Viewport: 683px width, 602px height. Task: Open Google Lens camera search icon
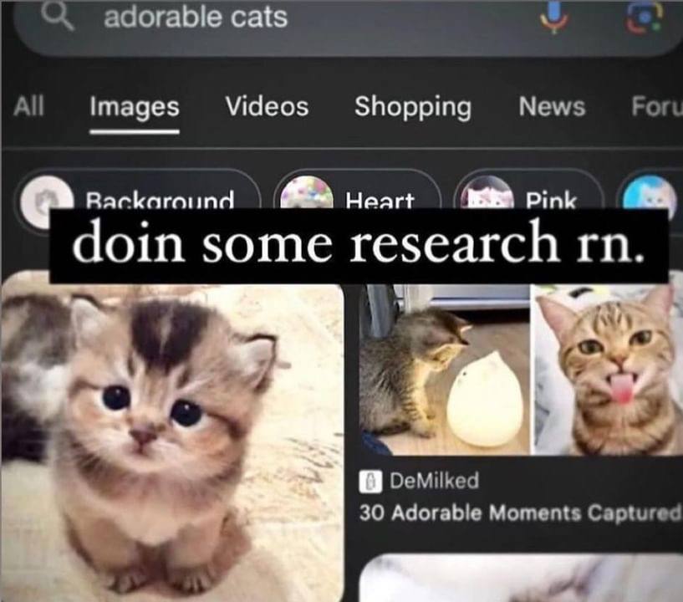click(644, 17)
